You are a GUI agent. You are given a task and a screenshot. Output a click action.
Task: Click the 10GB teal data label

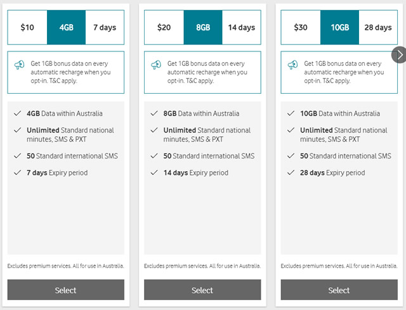pyautogui.click(x=340, y=27)
